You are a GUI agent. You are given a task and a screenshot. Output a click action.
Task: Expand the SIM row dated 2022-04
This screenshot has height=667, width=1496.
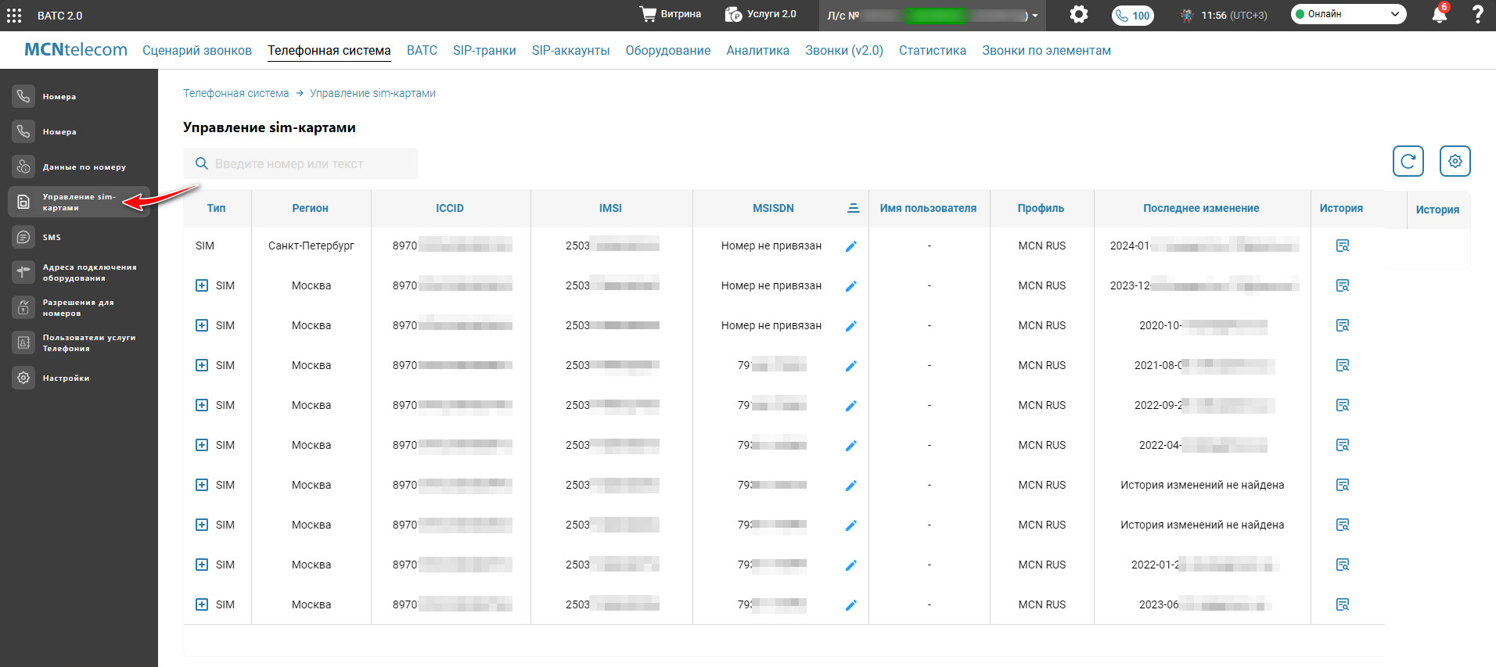click(202, 445)
